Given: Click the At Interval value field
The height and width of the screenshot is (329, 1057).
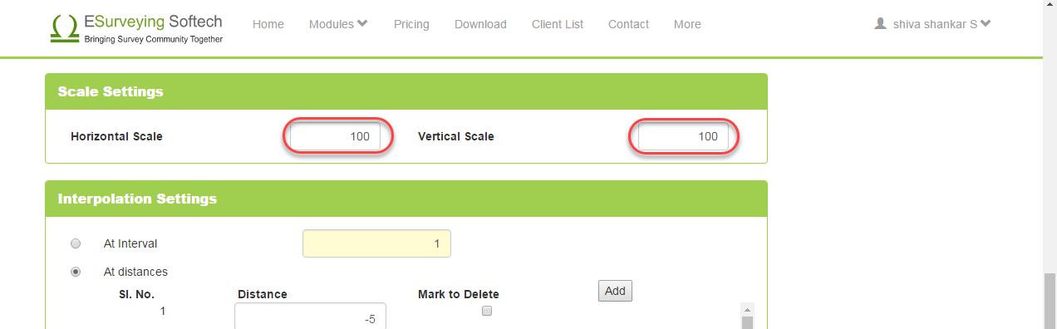Looking at the screenshot, I should pyautogui.click(x=377, y=243).
